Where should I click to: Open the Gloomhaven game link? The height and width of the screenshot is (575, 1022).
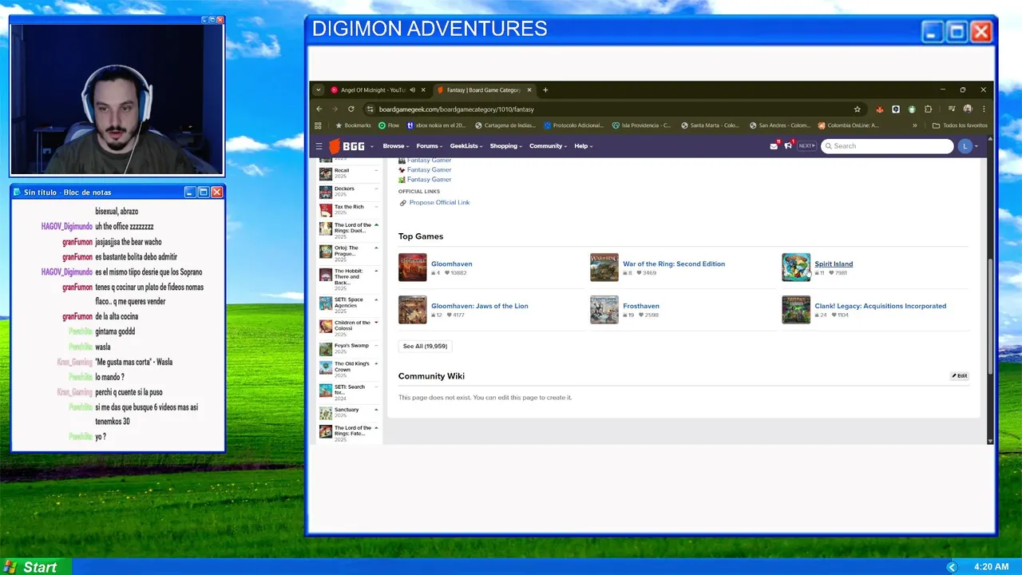tap(451, 264)
